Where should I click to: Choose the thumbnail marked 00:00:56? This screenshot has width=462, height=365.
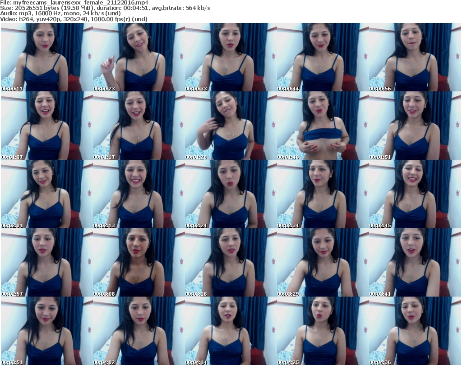415,57
